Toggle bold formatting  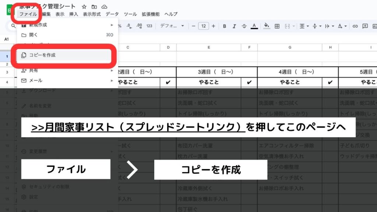[224, 26]
